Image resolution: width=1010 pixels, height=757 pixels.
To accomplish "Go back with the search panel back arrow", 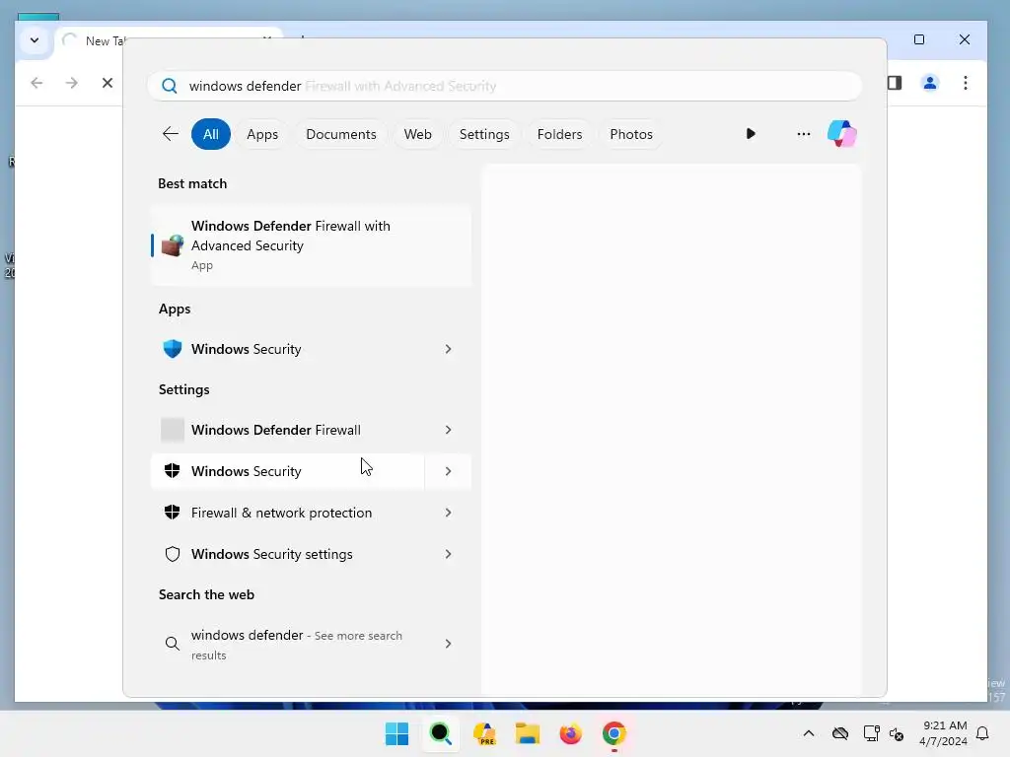I will [x=170, y=134].
